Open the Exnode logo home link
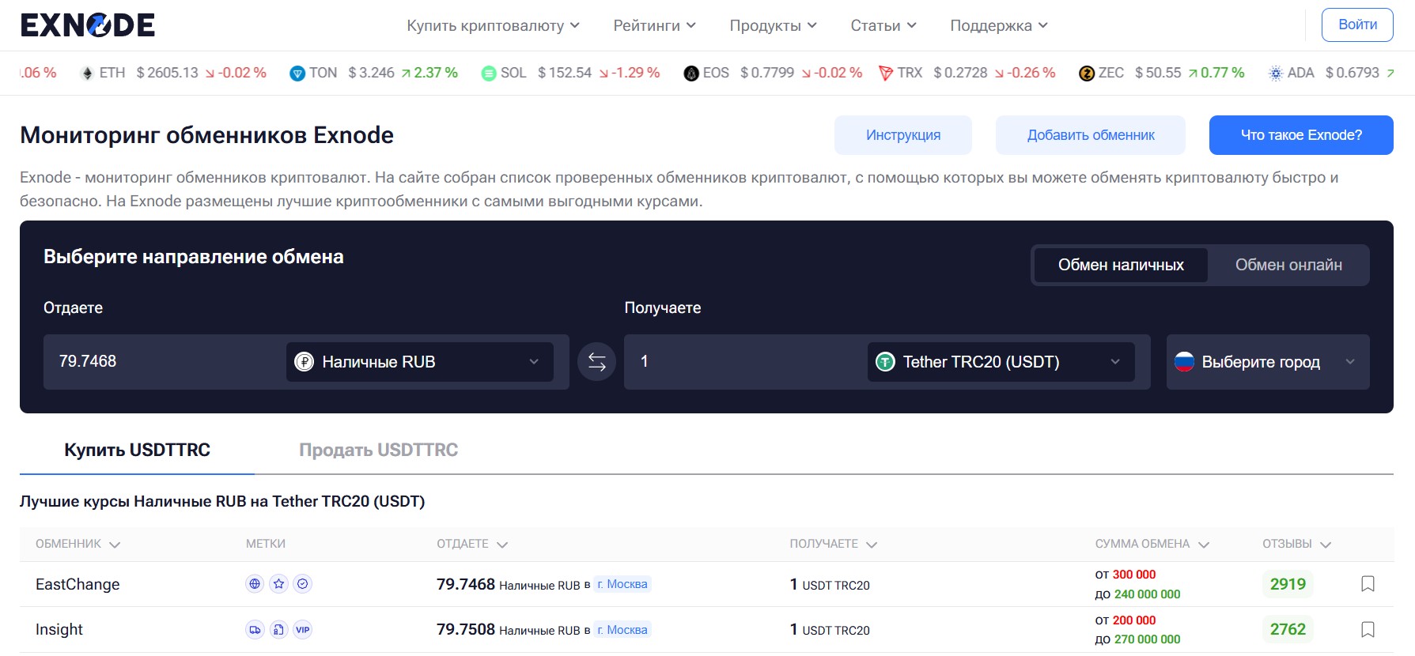The image size is (1415, 656). point(88,25)
